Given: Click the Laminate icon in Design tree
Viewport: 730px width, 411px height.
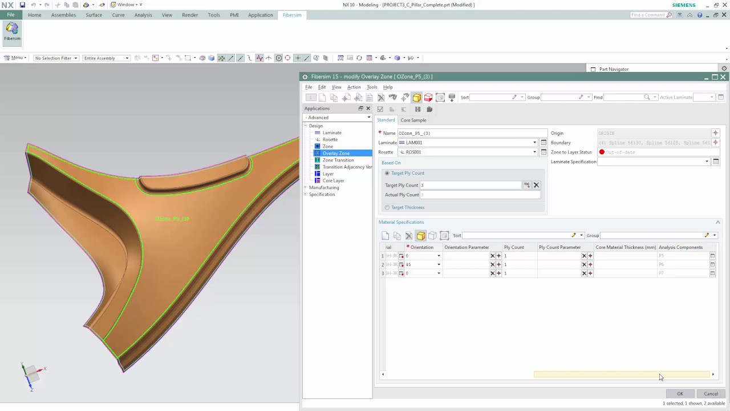Looking at the screenshot, I should [318, 132].
